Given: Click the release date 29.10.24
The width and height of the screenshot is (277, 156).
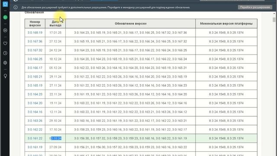Looking at the screenshot, I should (55, 120).
